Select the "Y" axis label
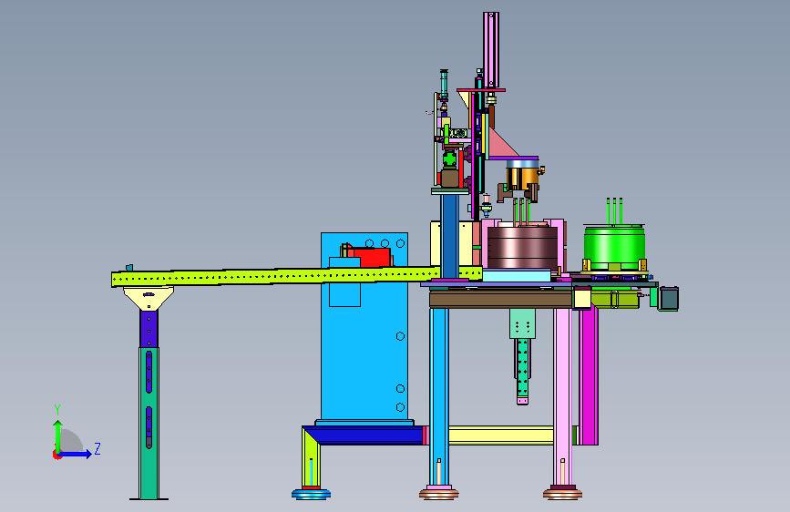Viewport: 790px width, 512px height. click(57, 410)
